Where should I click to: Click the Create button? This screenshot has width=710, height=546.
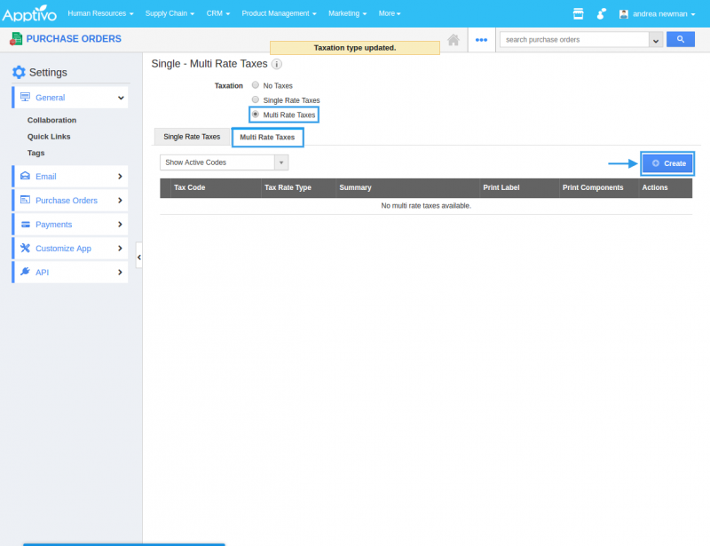coord(667,163)
